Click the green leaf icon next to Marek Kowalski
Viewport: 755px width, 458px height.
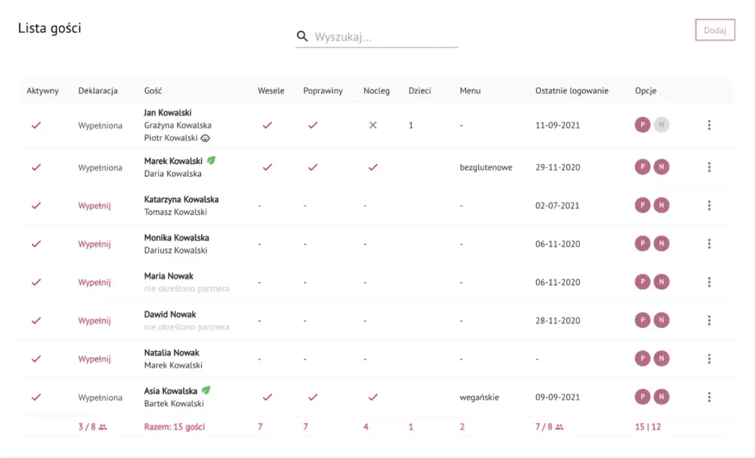212,160
